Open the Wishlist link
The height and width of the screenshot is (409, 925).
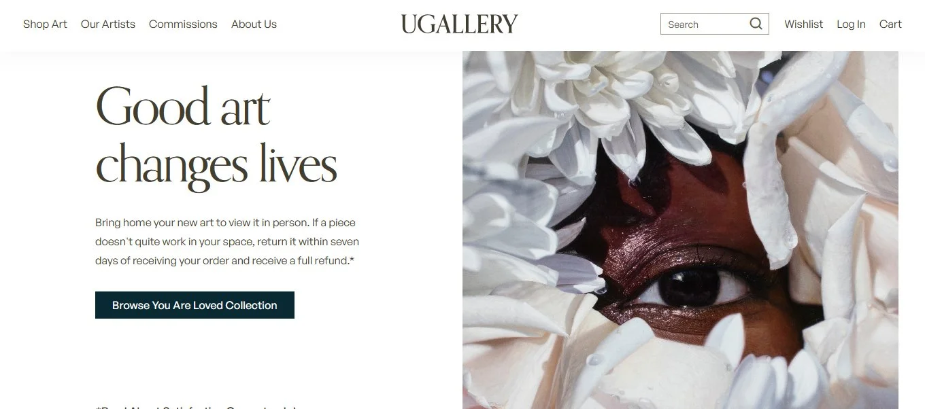[x=803, y=24]
